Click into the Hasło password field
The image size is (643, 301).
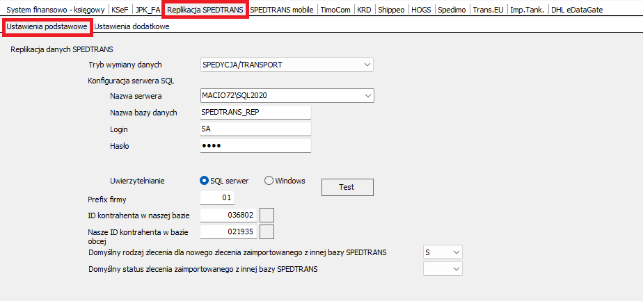click(x=255, y=145)
